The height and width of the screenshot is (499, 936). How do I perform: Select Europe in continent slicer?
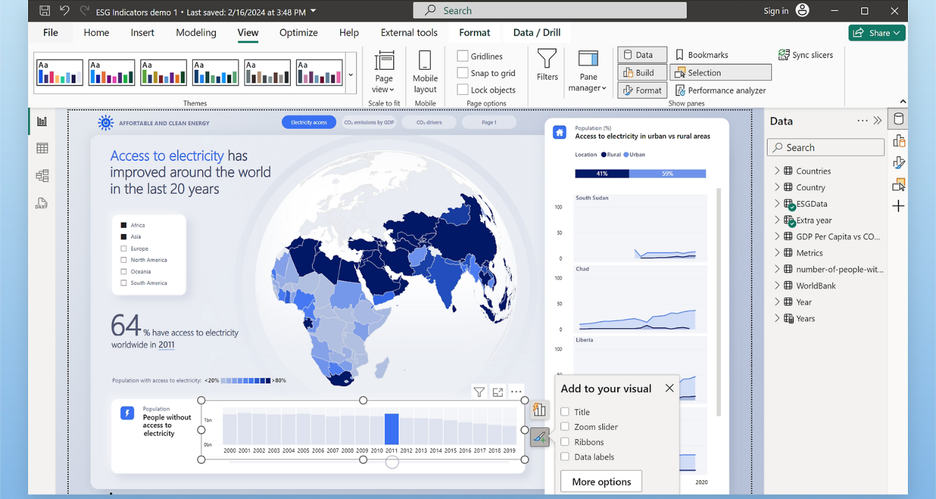(124, 248)
